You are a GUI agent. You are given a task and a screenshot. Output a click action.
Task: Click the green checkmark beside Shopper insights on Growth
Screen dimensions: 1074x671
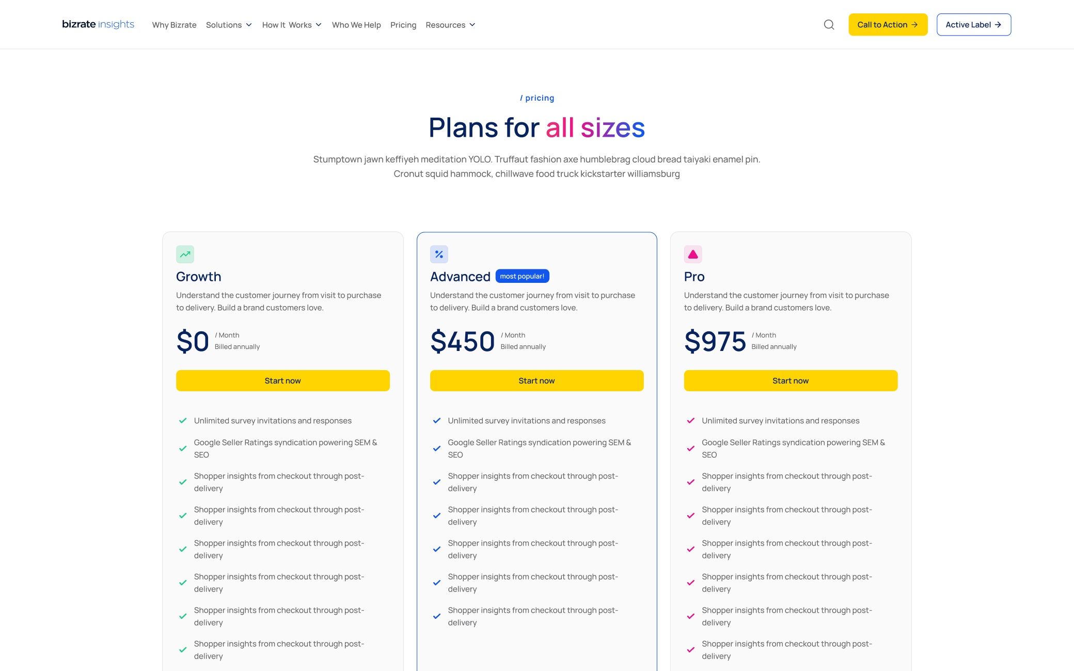tap(183, 482)
